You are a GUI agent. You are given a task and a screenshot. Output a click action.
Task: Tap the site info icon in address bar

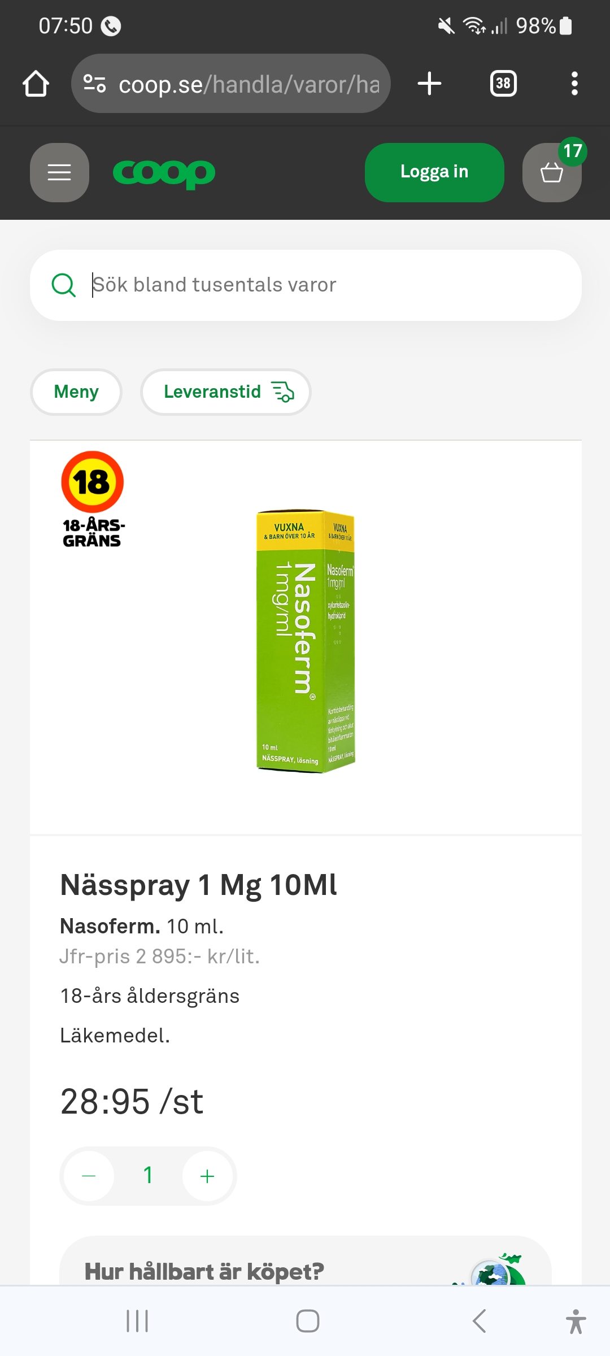(x=94, y=84)
